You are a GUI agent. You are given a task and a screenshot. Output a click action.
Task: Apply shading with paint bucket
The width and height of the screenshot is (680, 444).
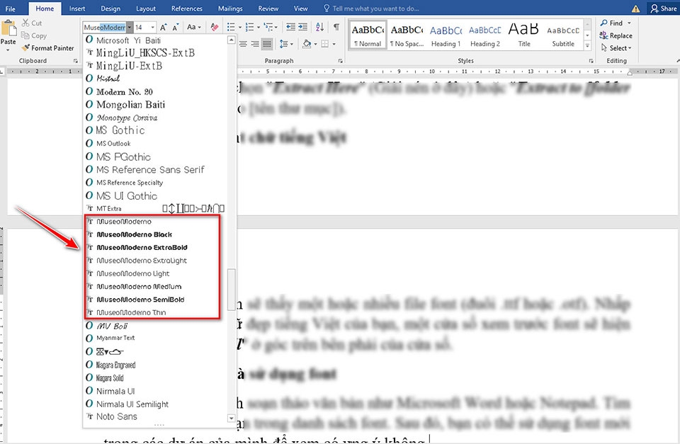307,44
